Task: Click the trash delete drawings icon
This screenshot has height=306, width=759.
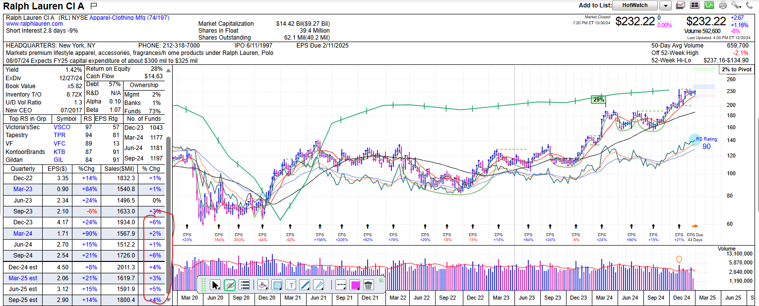Action: click(368, 285)
